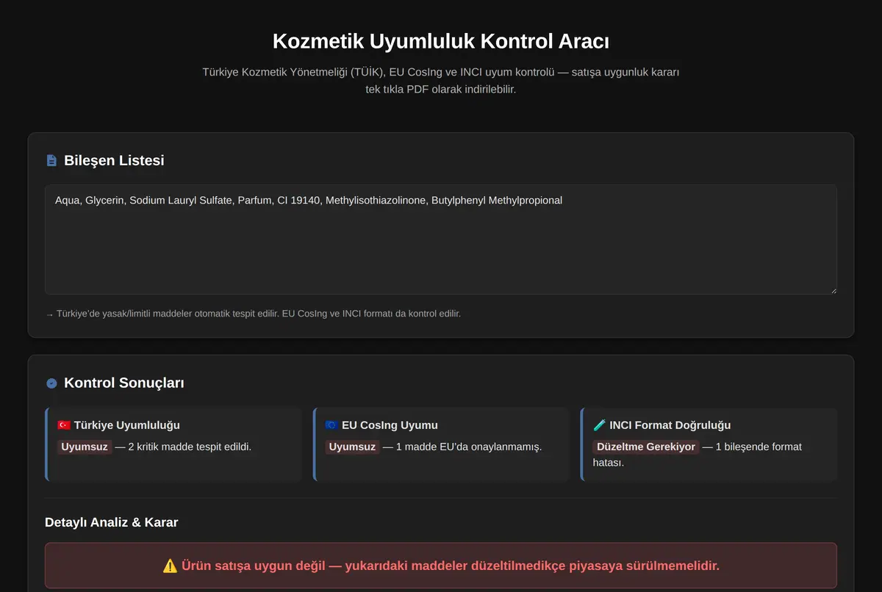The width and height of the screenshot is (882, 592).
Task: Click 'CI 19140' in the ingredient text
Action: click(x=298, y=200)
